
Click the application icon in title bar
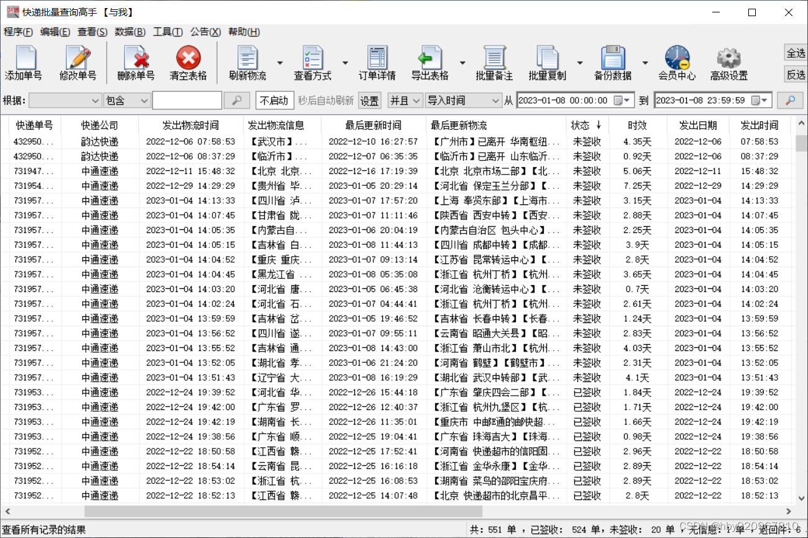pos(12,12)
